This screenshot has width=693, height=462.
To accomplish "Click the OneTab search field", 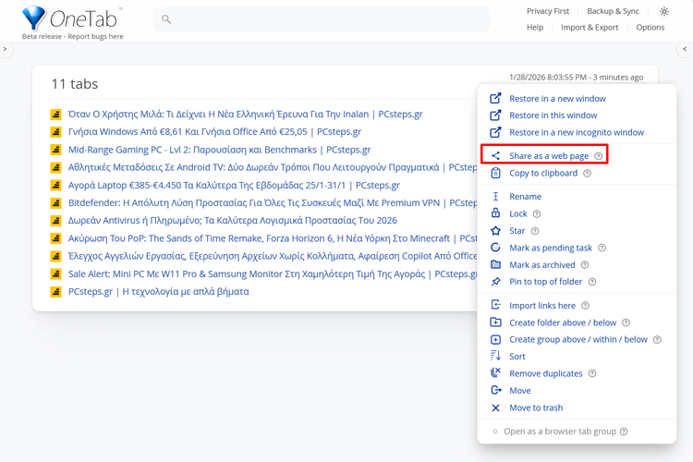I will tap(322, 19).
